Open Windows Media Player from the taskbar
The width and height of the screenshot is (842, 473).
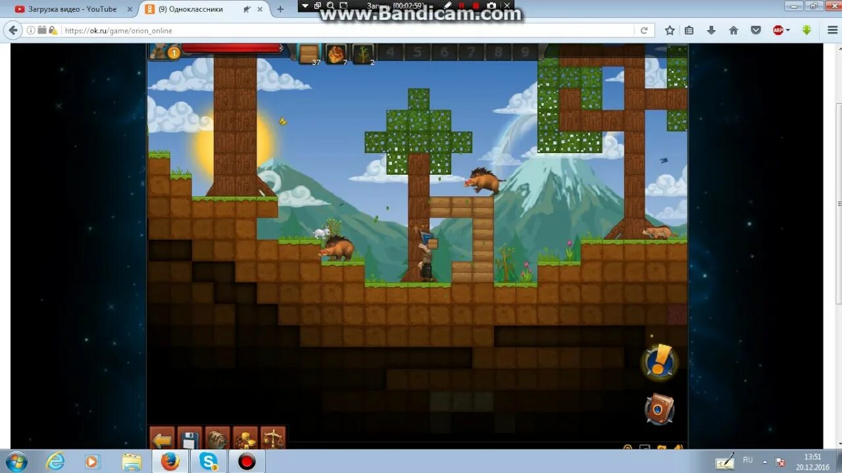(x=91, y=461)
